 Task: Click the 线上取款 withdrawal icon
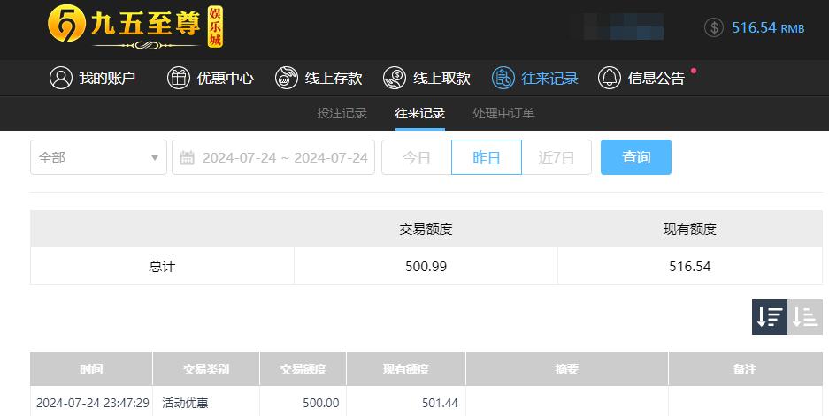tap(395, 78)
